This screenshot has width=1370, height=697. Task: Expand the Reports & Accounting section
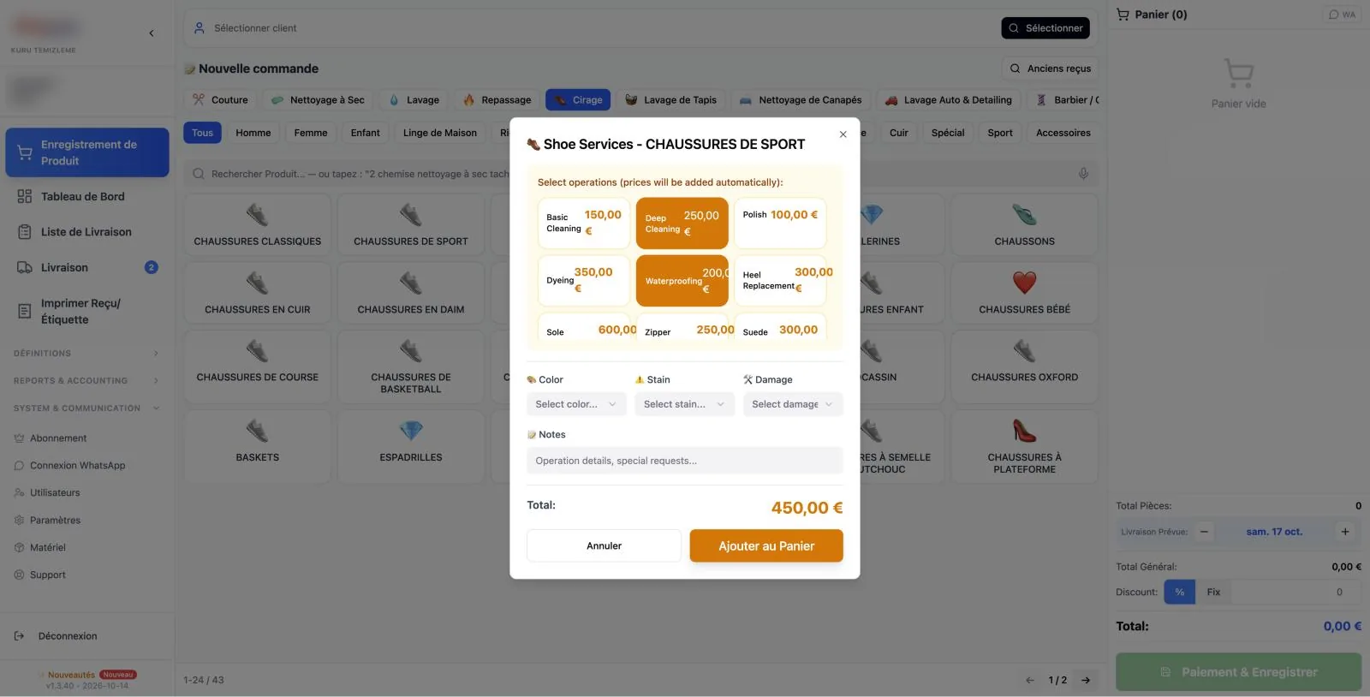(86, 381)
